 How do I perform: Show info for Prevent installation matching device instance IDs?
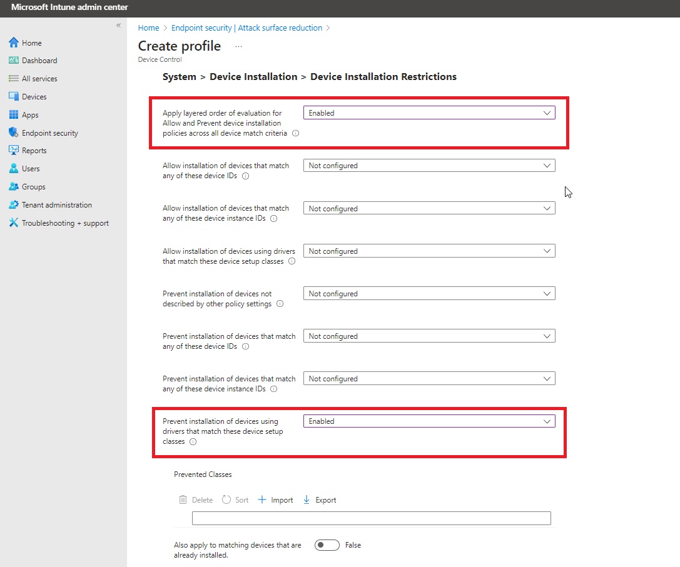273,389
